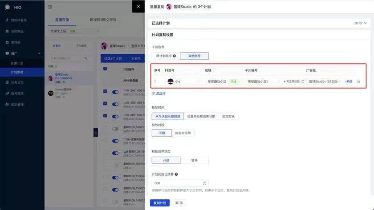Screen dimensions: 374x210
Task: Click the plus icon for 添加行
Action: 154,93
